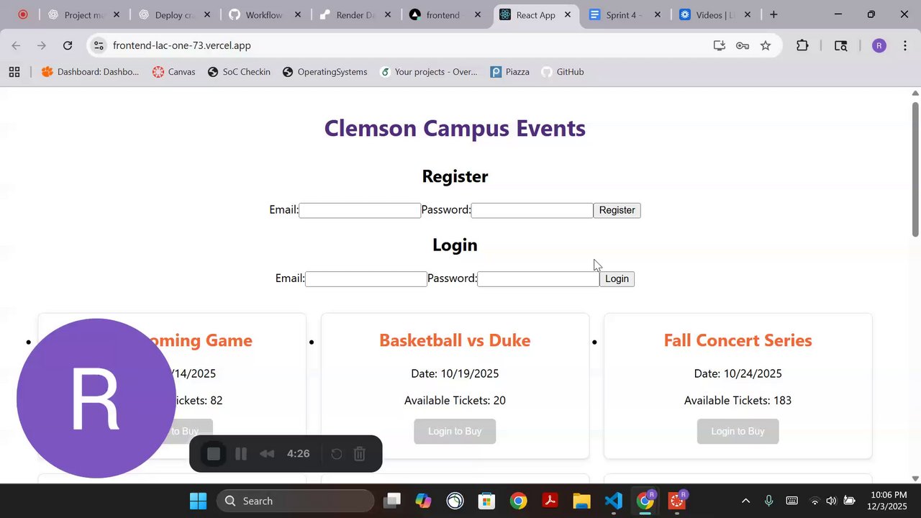Click the microphone icon in system tray
This screenshot has width=921, height=518.
[769, 501]
